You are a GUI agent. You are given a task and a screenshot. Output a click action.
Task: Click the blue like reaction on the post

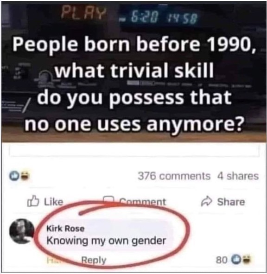point(14,176)
